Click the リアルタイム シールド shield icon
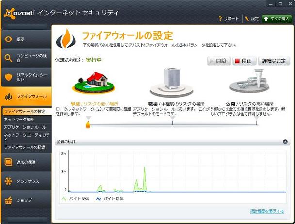Screen dimensions: 295x224 8,77
